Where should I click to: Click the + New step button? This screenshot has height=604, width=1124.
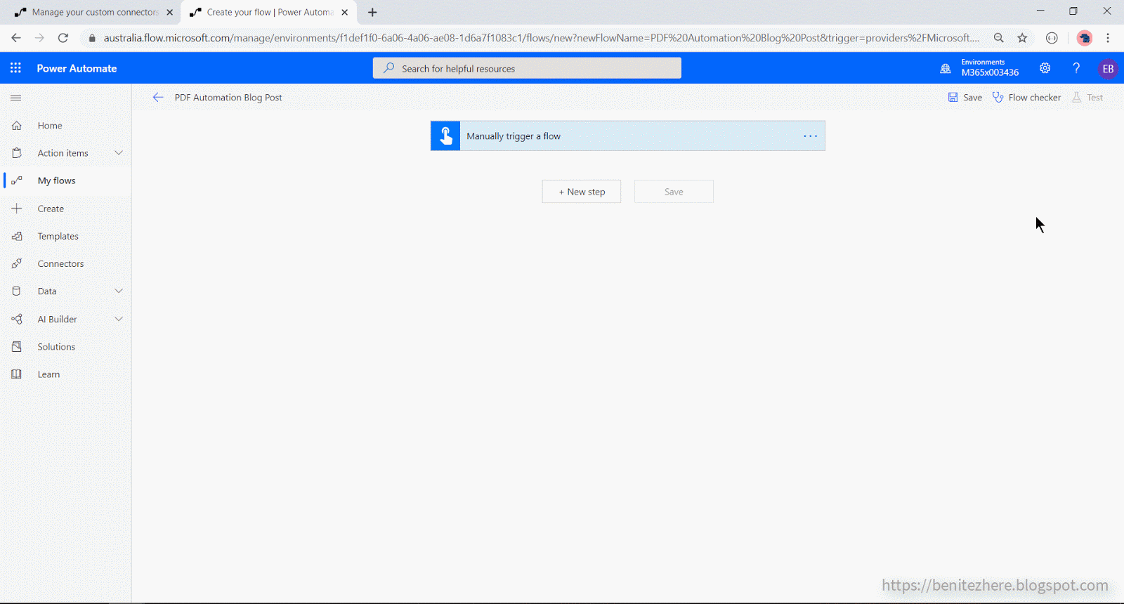582,192
